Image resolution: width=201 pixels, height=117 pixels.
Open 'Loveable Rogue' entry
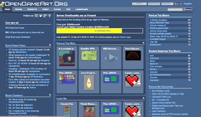click(158, 39)
